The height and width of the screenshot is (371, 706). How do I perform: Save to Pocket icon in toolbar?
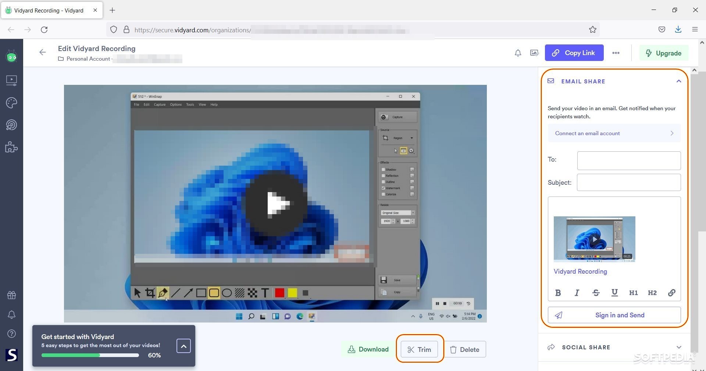coord(662,30)
